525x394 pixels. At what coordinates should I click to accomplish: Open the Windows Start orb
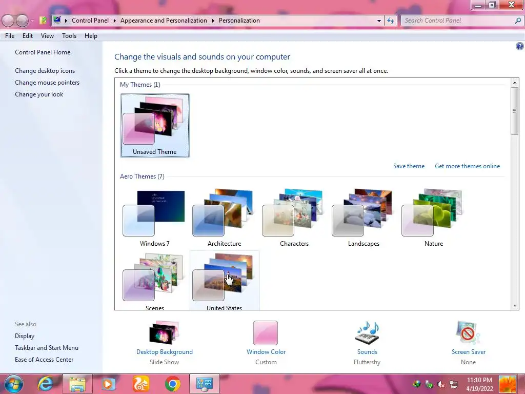[14, 384]
